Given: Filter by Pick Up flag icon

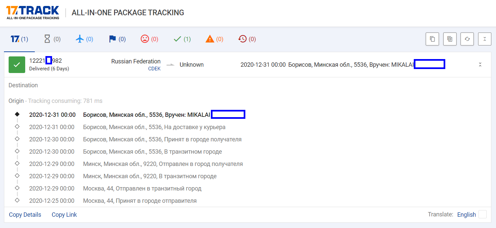Looking at the screenshot, I should [x=117, y=39].
